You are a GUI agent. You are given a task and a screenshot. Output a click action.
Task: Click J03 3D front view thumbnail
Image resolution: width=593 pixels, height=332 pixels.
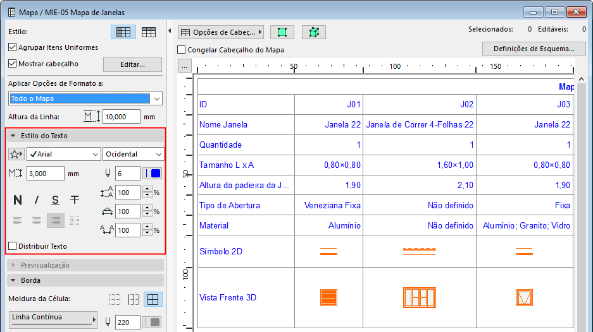(524, 297)
